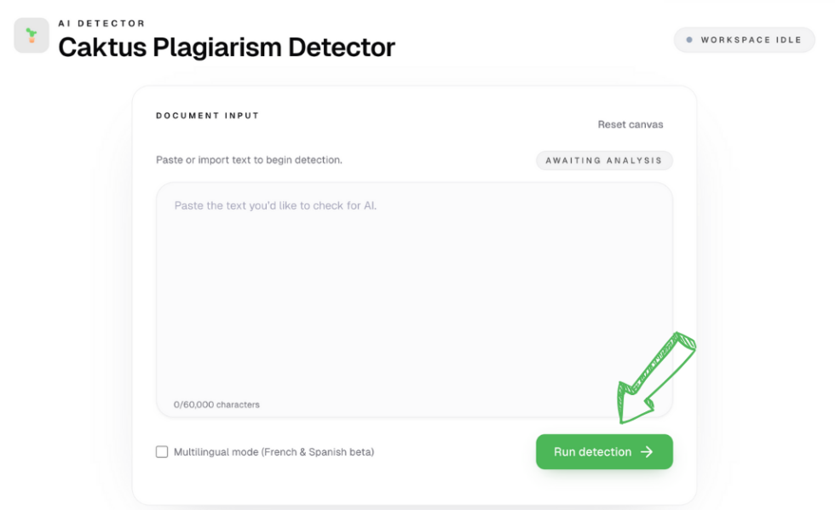Open the Awaiting Analysis state expander
This screenshot has width=835, height=510.
click(x=604, y=160)
